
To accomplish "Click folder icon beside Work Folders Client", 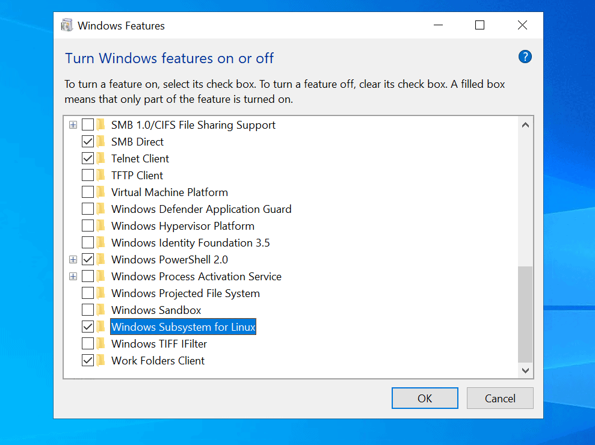I will 100,360.
